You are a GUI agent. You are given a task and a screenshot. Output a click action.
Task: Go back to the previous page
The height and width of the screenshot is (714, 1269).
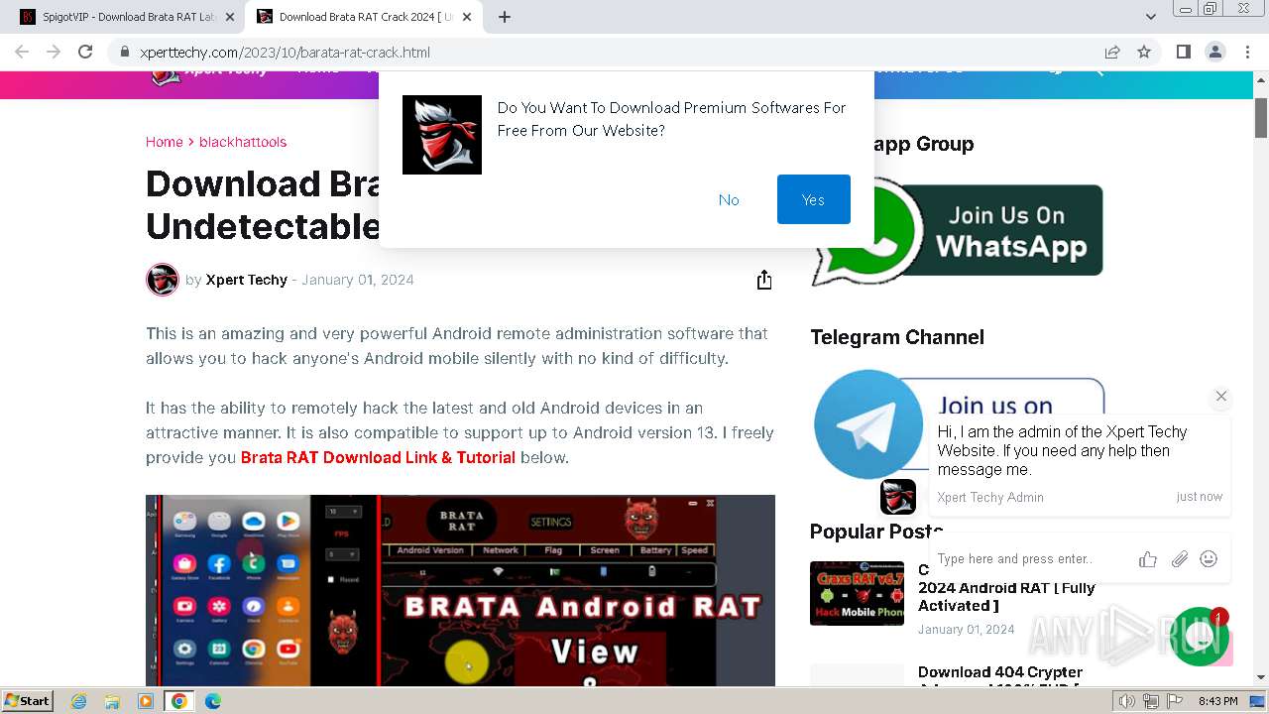tap(22, 52)
